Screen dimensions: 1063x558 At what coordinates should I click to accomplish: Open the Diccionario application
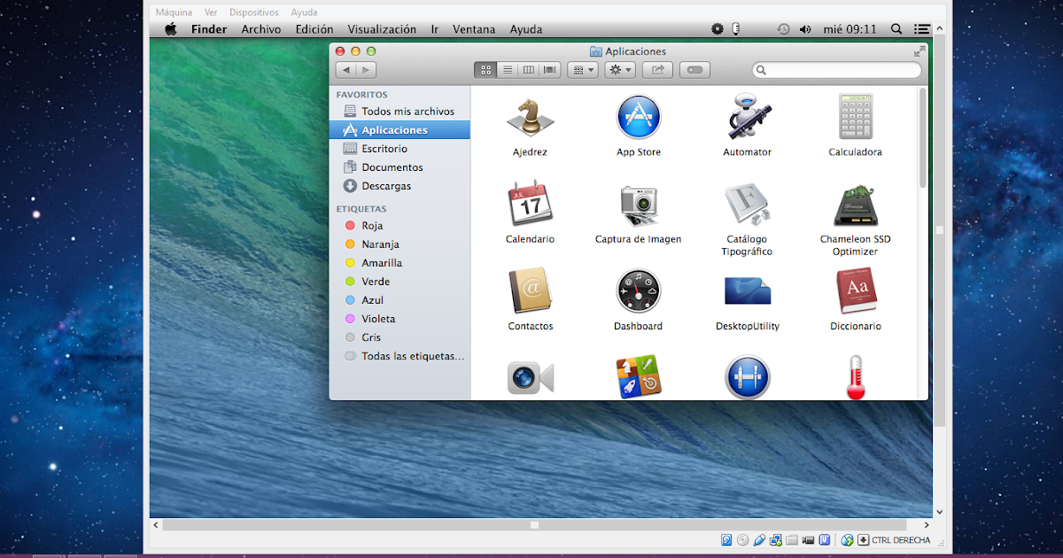click(x=855, y=291)
